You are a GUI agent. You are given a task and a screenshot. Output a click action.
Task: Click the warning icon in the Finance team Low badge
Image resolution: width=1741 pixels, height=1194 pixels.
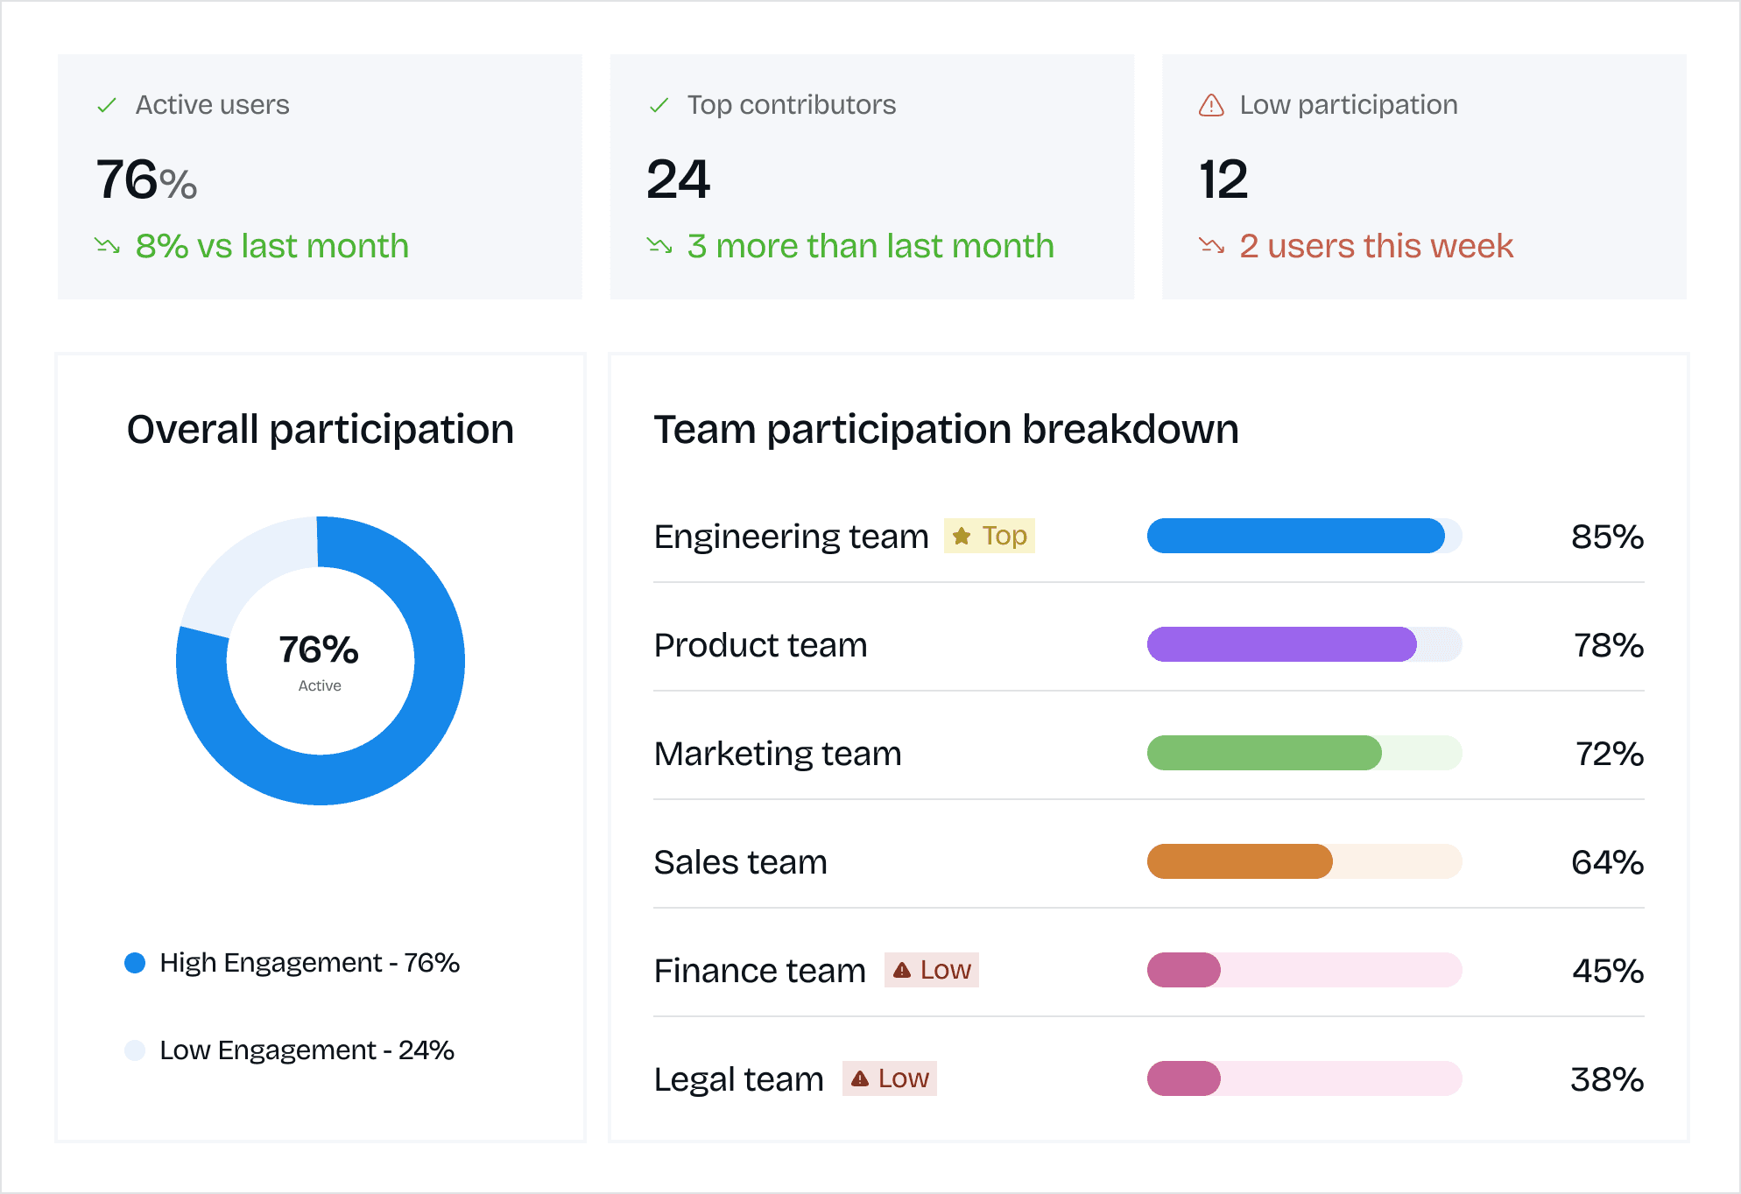click(x=902, y=970)
